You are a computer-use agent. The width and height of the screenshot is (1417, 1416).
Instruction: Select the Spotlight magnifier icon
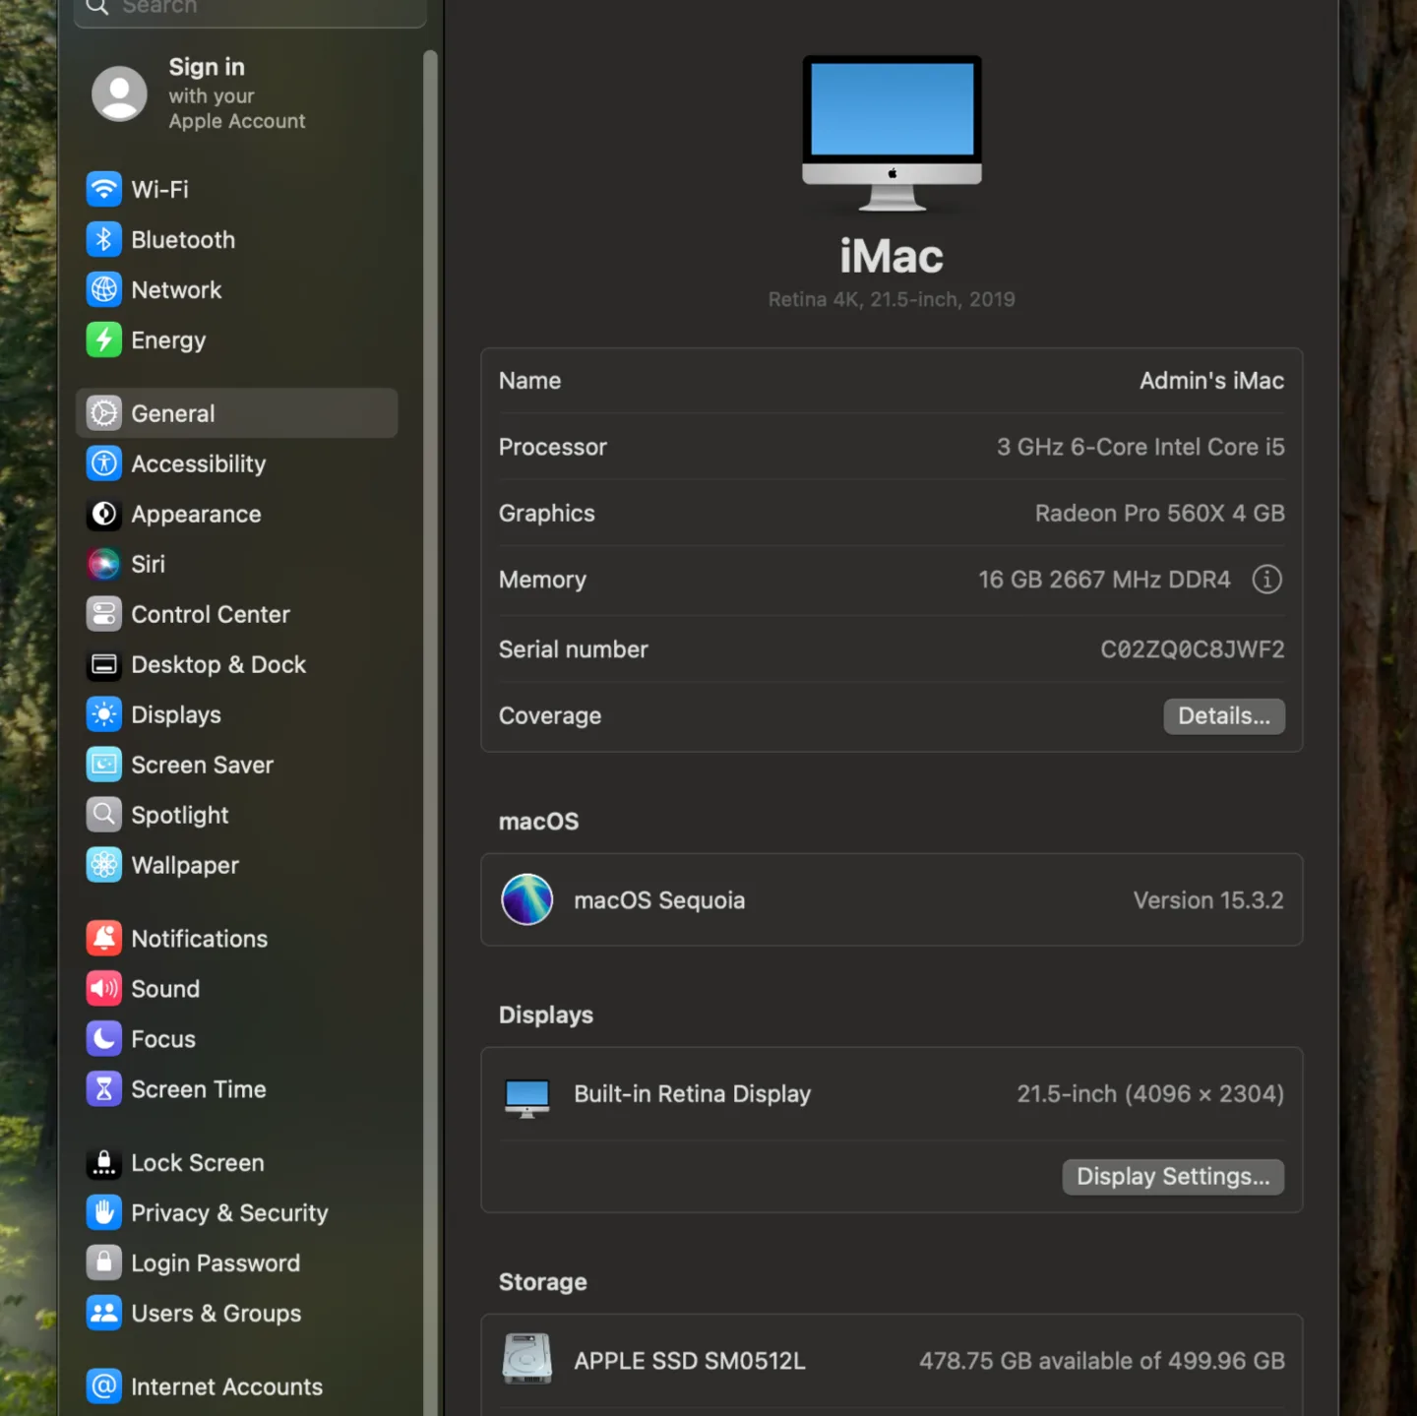104,815
